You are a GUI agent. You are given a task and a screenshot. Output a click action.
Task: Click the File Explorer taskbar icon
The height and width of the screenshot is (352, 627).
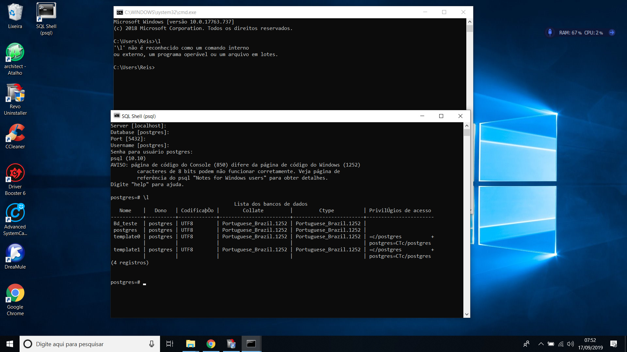tap(190, 344)
